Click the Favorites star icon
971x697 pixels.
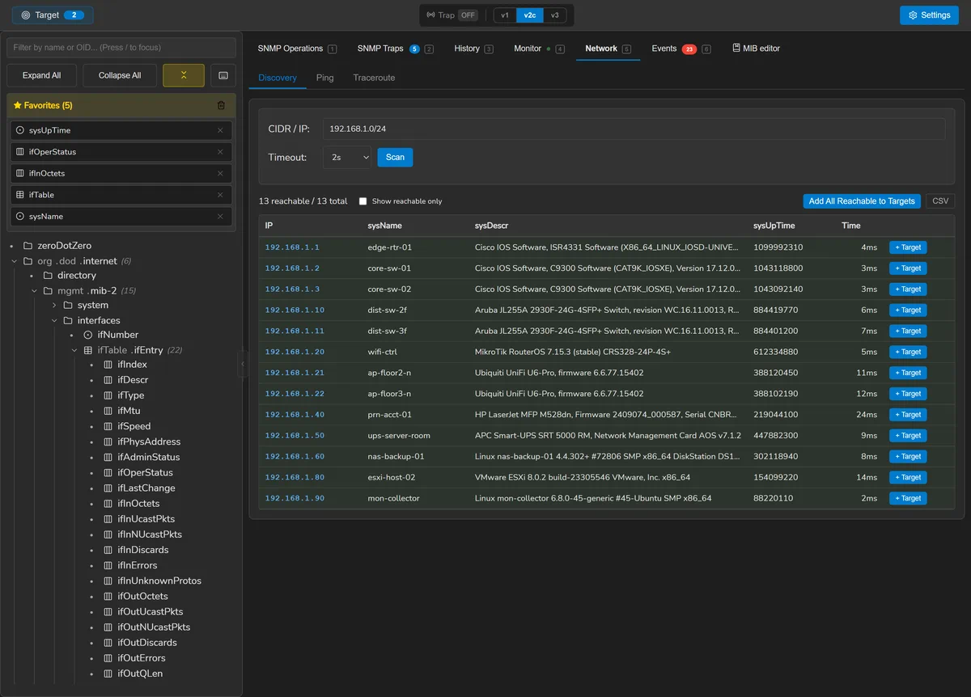18,105
